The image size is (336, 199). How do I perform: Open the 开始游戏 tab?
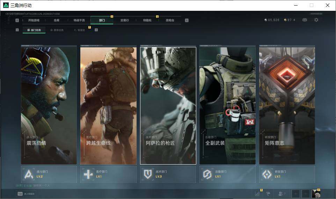(x=34, y=20)
